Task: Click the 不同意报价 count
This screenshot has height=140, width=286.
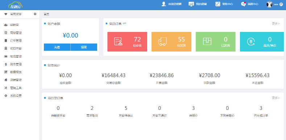Action: point(227,108)
